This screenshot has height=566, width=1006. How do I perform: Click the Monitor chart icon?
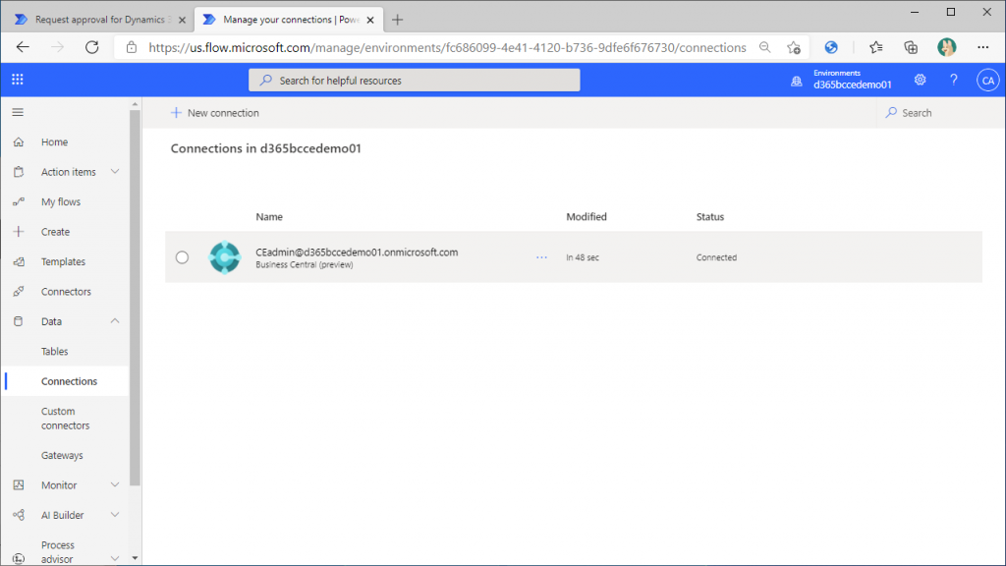pos(19,485)
